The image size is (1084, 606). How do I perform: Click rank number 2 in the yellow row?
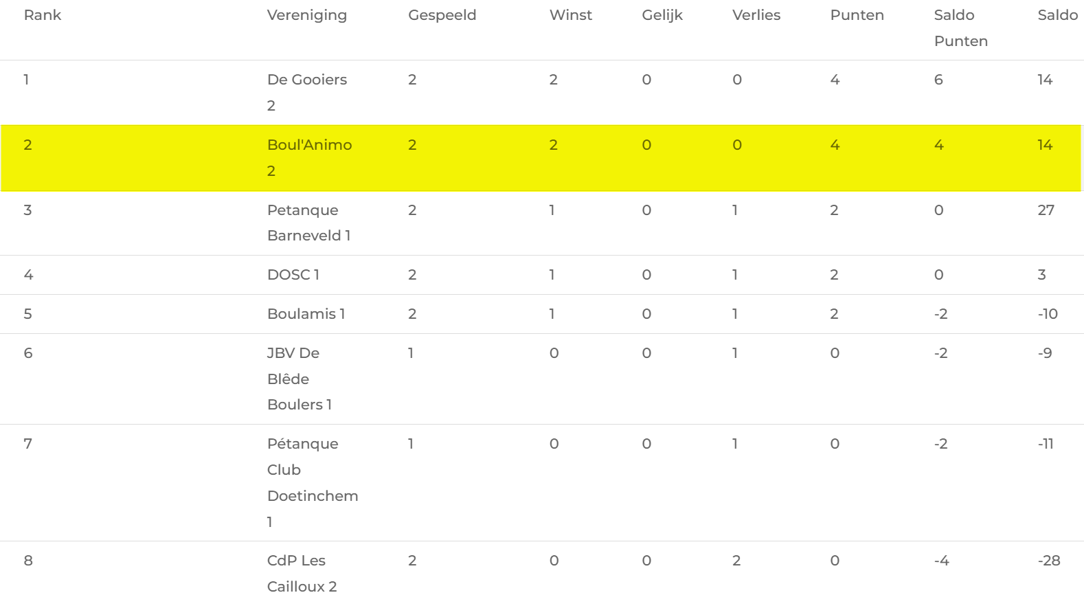27,145
